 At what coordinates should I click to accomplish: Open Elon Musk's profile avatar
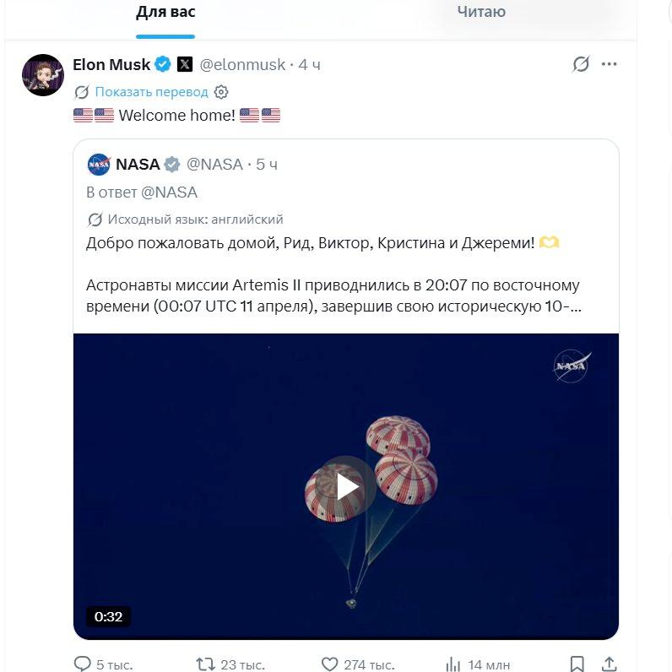43,75
